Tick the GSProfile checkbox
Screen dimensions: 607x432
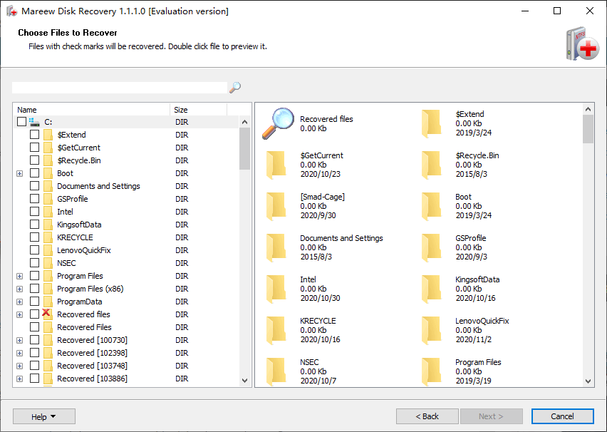point(34,198)
